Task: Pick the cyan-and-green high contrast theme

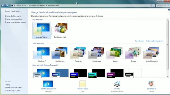Action: 97,73
